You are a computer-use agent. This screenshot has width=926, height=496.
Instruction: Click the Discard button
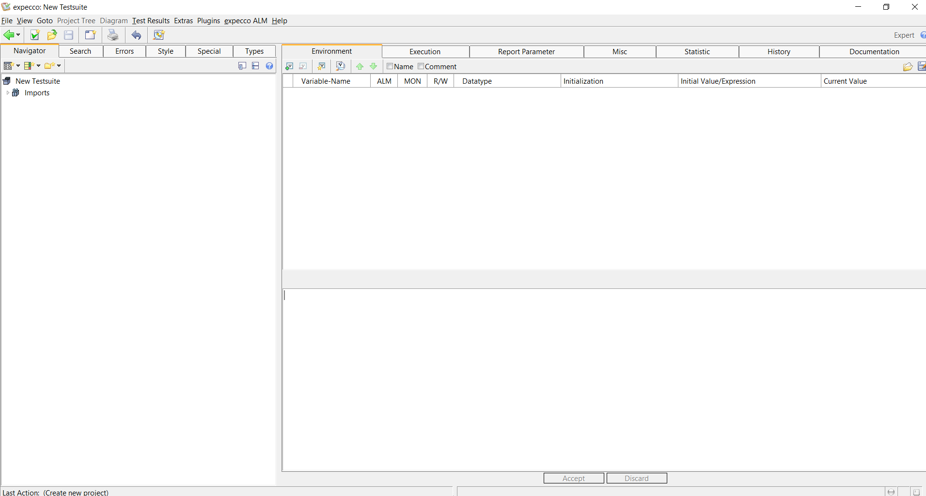point(637,478)
